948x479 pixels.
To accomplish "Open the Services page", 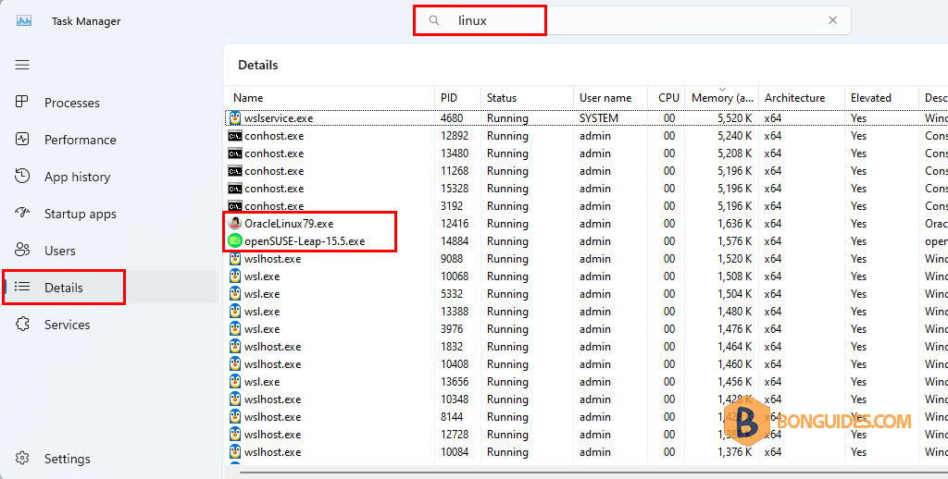I will pyautogui.click(x=67, y=325).
